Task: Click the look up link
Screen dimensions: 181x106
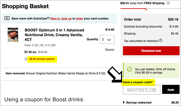Action: pos(66,18)
